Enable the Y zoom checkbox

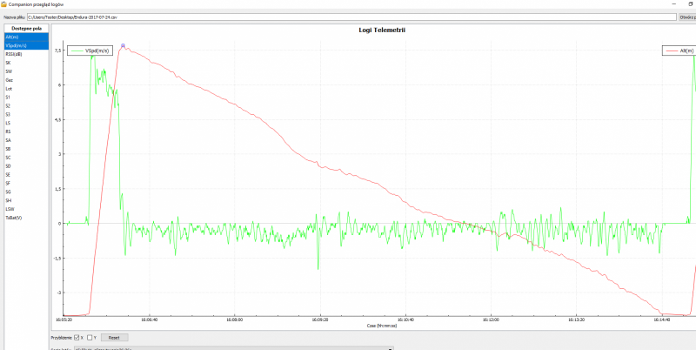tap(90, 337)
